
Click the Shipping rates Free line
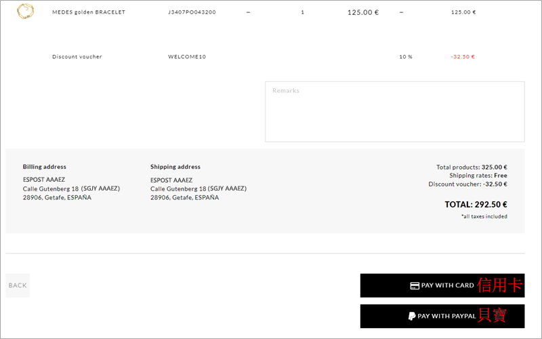[478, 176]
